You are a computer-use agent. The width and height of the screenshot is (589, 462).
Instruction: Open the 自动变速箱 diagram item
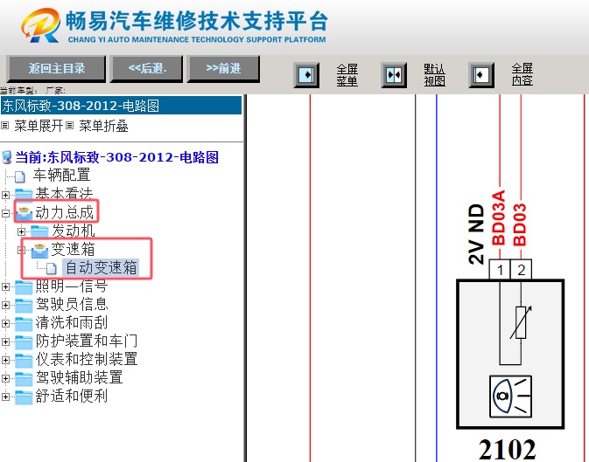[x=101, y=268]
